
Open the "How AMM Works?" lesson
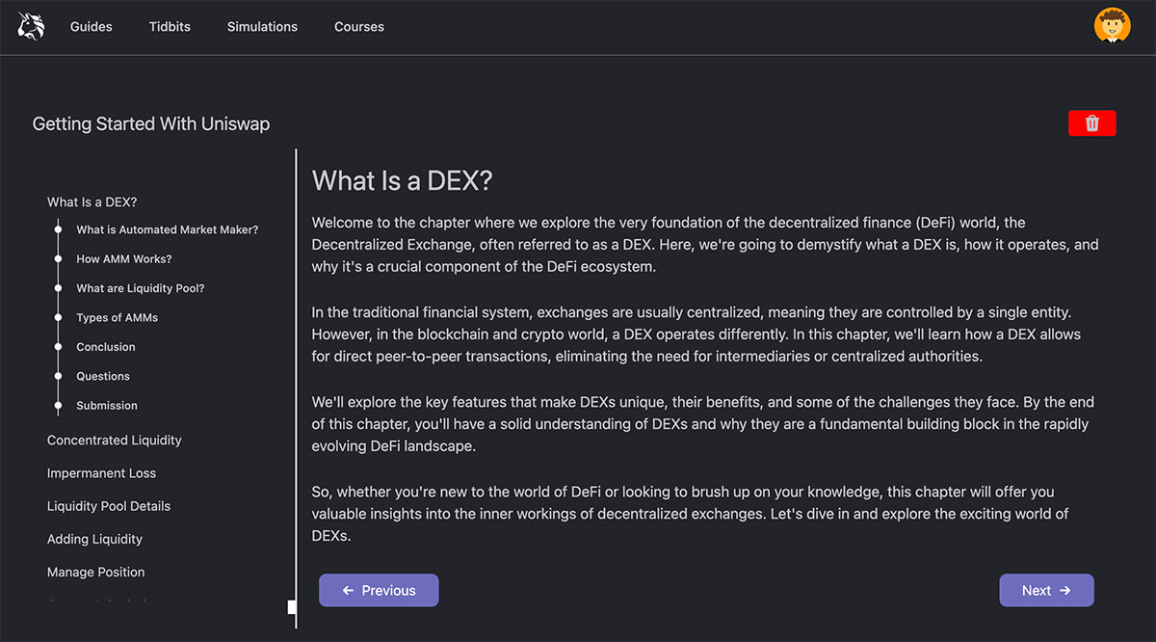coord(124,259)
